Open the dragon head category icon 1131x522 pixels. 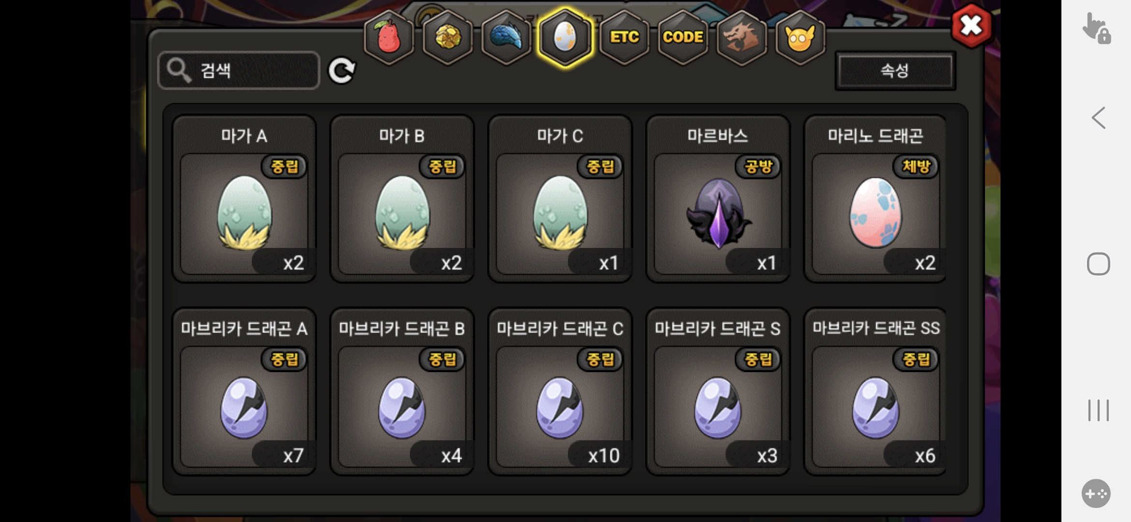tap(741, 37)
